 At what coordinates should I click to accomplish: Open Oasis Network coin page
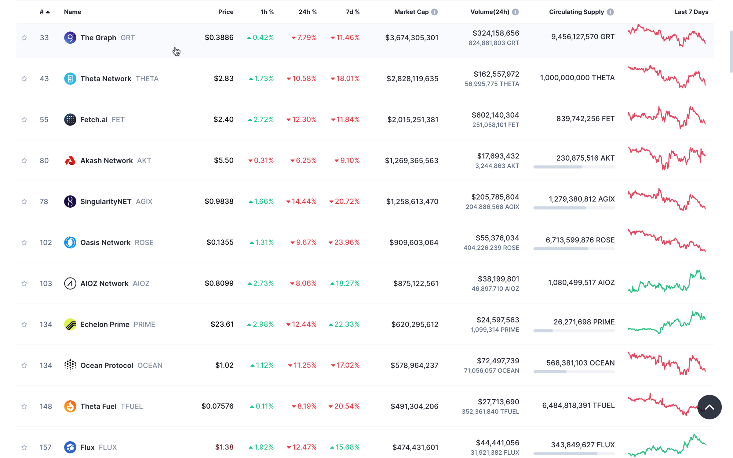[105, 242]
